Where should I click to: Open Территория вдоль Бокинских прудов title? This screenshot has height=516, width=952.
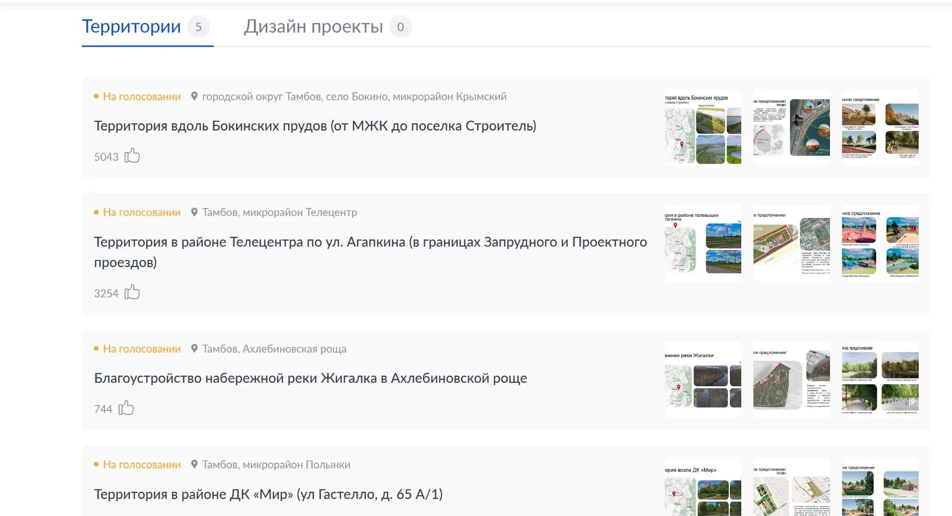(x=315, y=126)
